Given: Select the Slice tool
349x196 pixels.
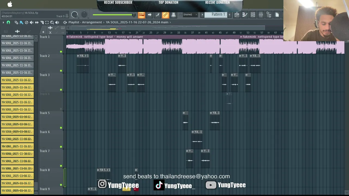Looking at the screenshot, I should click(x=42, y=22).
